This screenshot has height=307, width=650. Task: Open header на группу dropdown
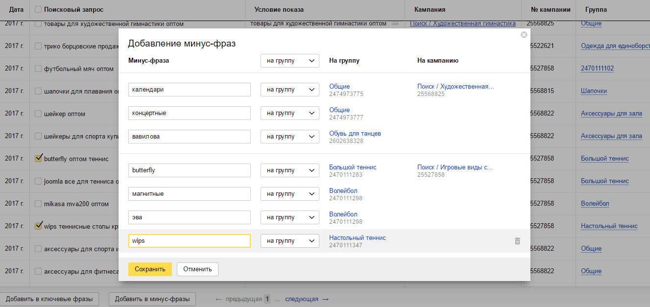[289, 61]
